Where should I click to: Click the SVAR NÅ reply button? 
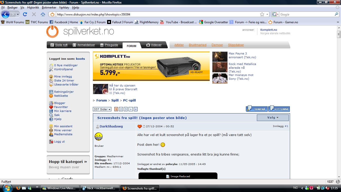(x=257, y=109)
